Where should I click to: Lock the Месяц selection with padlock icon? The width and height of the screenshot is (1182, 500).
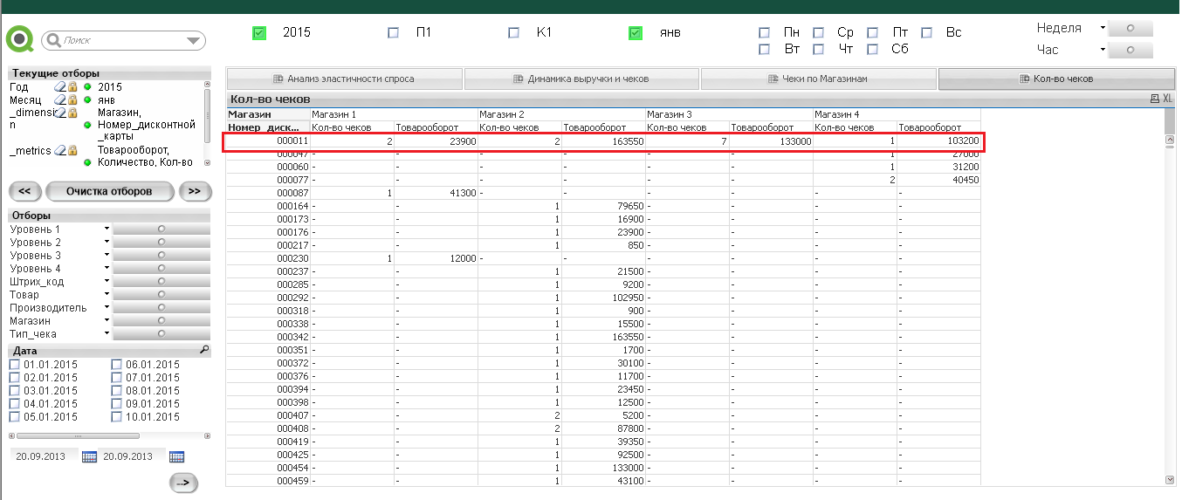[x=73, y=100]
